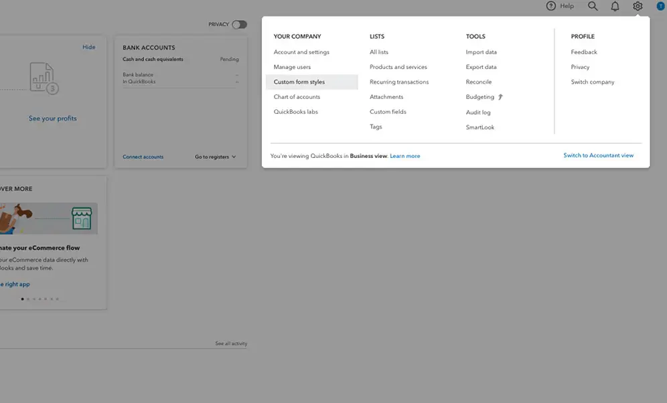
Task: Click See your profits link
Action: pos(53,118)
